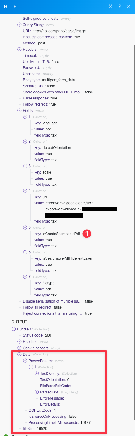Expand the Query String array

point(19,25)
